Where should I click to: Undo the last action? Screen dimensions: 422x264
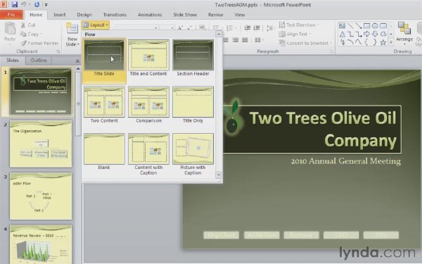pyautogui.click(x=23, y=4)
